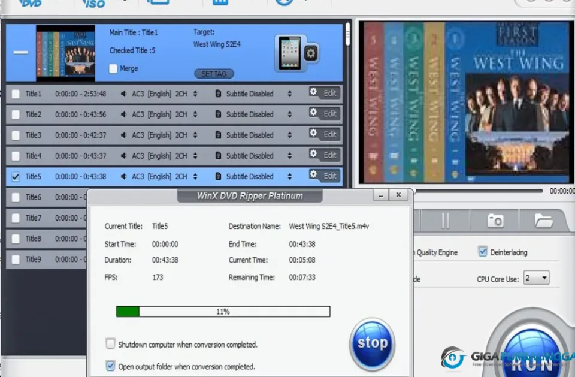Click Title1 audio speaker icon
575x377 pixels.
coord(123,94)
